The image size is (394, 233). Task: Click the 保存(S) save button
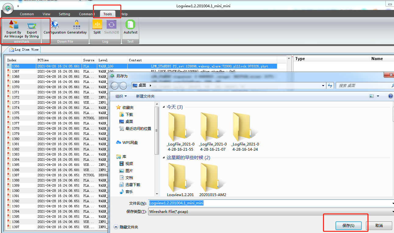[x=348, y=226]
